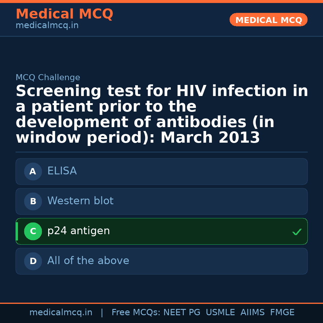Click the Free MCQs footer text

tap(136, 313)
